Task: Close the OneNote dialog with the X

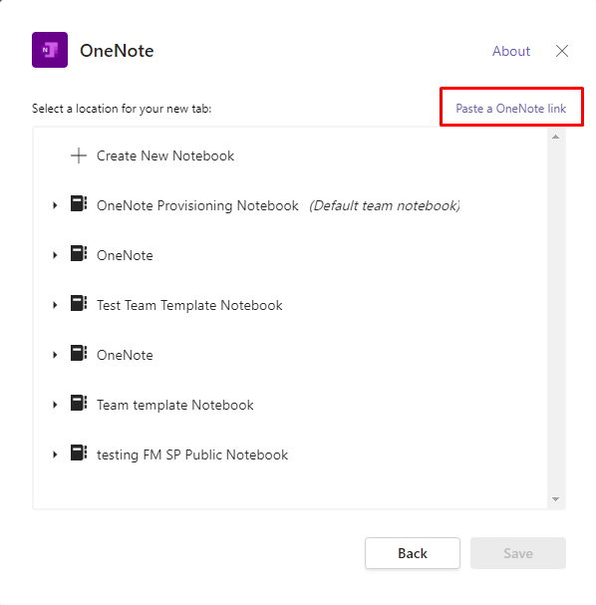Action: click(562, 51)
